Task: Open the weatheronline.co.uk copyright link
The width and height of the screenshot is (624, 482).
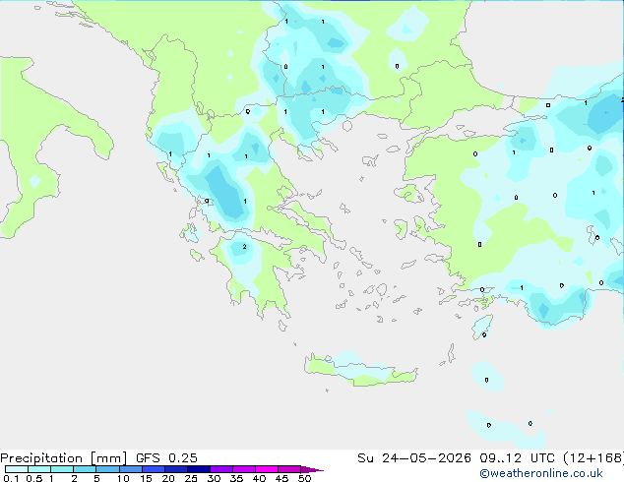Action: pyautogui.click(x=541, y=473)
